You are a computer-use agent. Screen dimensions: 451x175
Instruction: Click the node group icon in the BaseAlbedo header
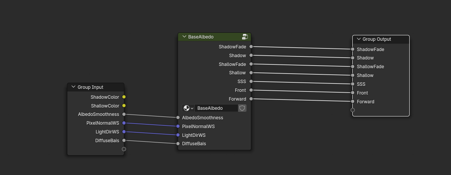(x=245, y=37)
